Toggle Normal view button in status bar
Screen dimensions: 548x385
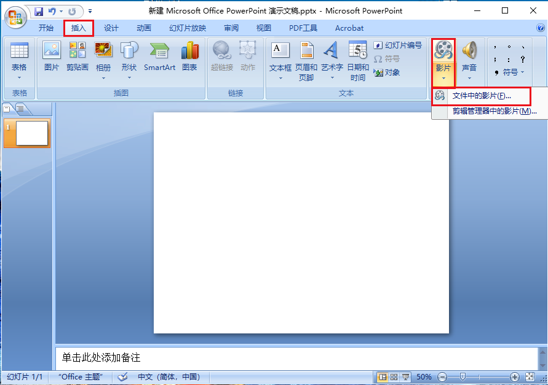point(383,377)
